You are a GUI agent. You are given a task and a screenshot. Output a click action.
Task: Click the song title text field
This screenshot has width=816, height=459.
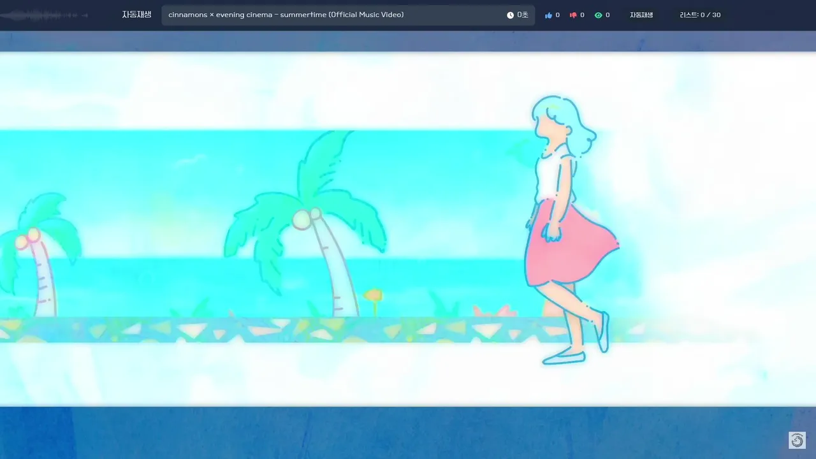click(348, 15)
